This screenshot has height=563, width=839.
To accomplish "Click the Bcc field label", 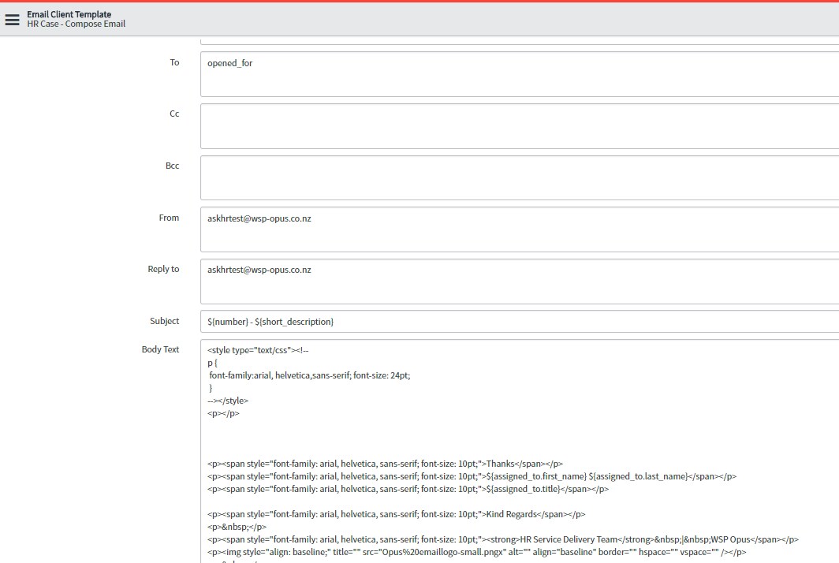I will [172, 166].
